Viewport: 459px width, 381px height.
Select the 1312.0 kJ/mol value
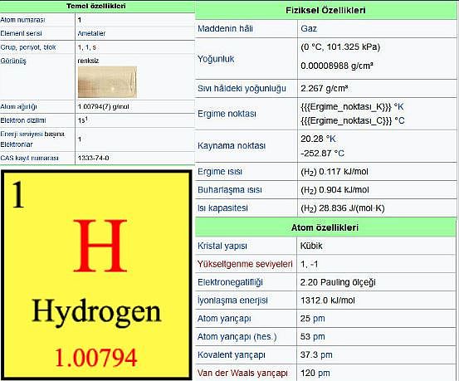tap(328, 300)
